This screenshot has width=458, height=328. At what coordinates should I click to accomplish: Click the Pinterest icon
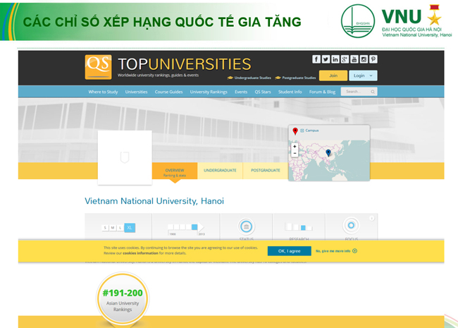(x=373, y=59)
